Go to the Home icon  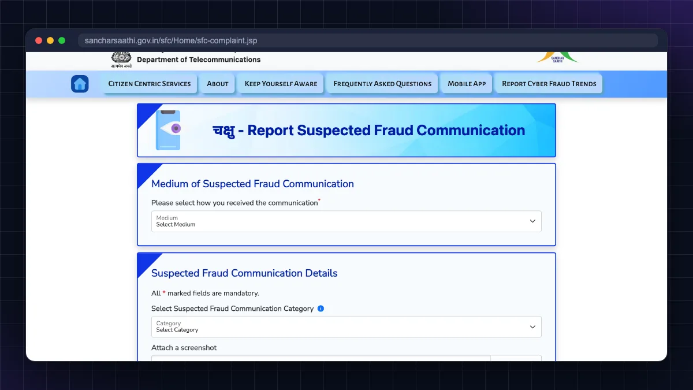(x=80, y=84)
